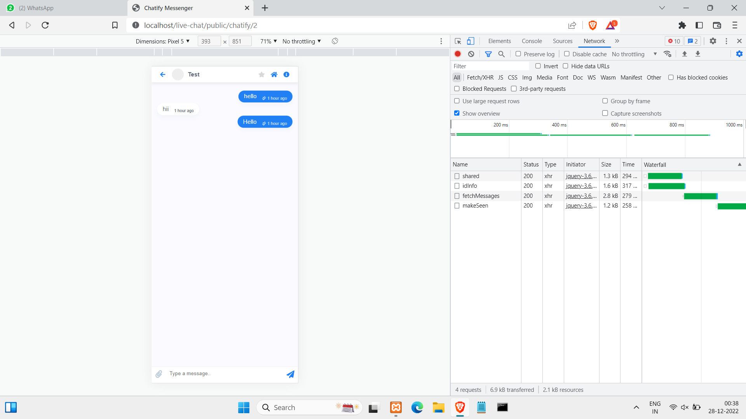Expand more DevTools tabs chevron

617,41
